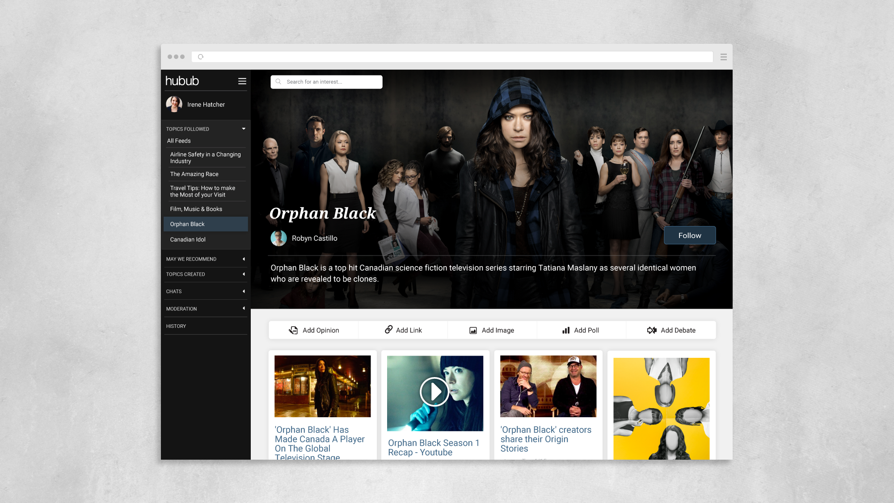This screenshot has width=894, height=503.
Task: Open the sidebar hamburger menu
Action: (242, 81)
